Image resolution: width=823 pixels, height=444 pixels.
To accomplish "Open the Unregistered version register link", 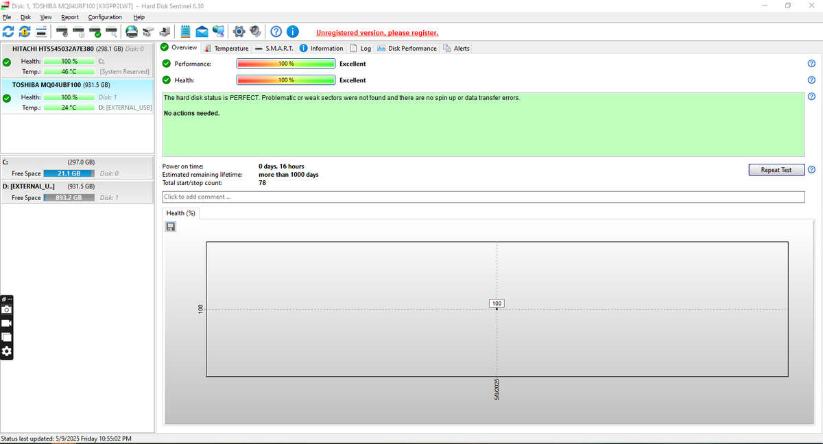I will [x=377, y=32].
